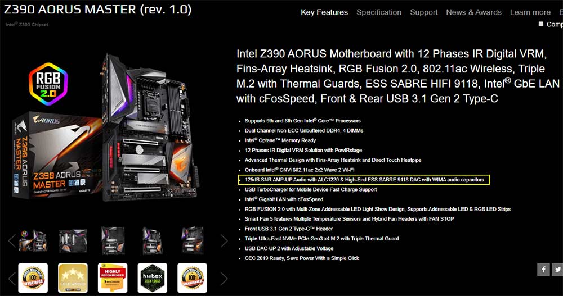Image resolution: width=563 pixels, height=296 pixels.
Task: Advance the awards carousel with right arrow
Action: pyautogui.click(x=224, y=279)
